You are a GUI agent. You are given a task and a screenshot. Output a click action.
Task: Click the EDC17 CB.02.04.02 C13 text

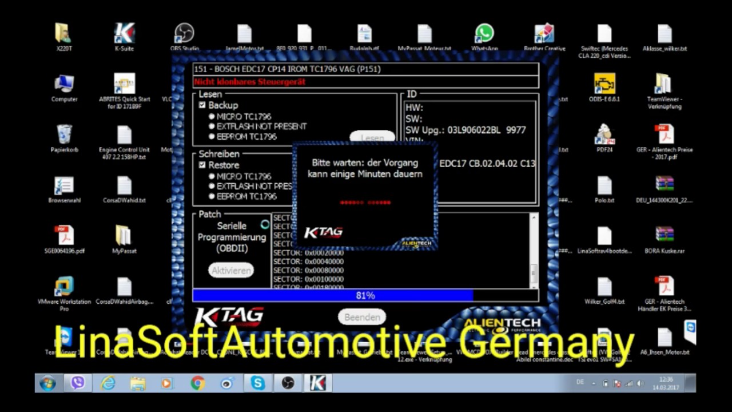pos(487,164)
